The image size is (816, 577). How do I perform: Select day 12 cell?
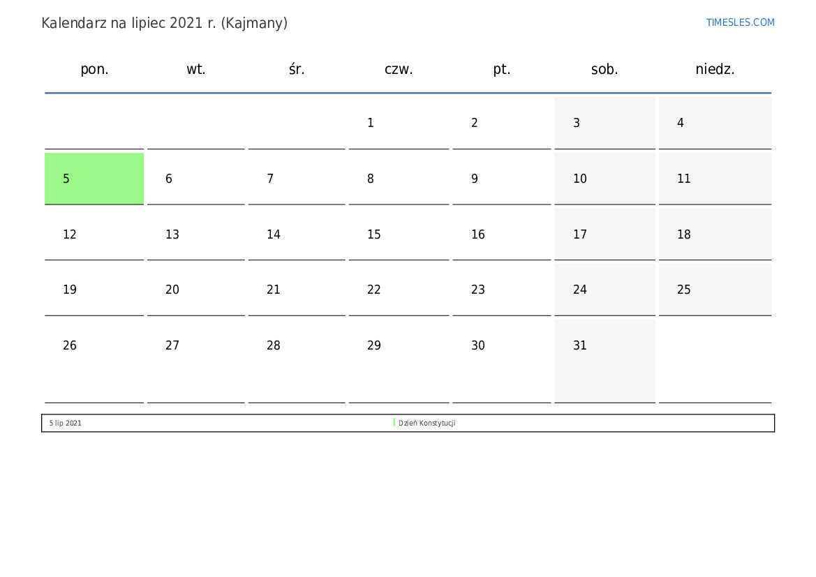coord(94,234)
